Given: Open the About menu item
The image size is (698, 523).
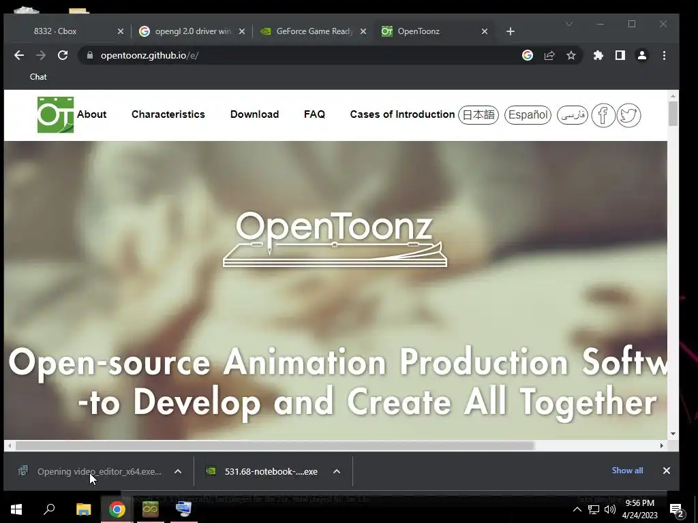Looking at the screenshot, I should click(92, 114).
